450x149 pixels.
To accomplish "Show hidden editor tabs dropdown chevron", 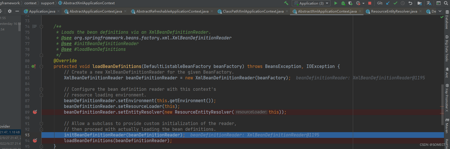I will (440, 11).
